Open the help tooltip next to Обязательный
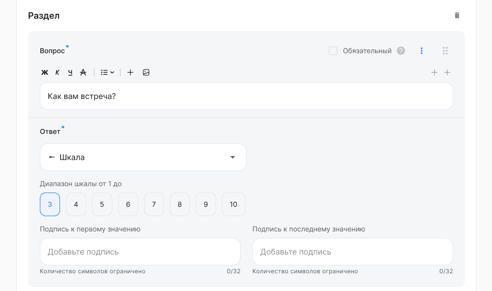This screenshot has height=291, width=492. tap(400, 51)
